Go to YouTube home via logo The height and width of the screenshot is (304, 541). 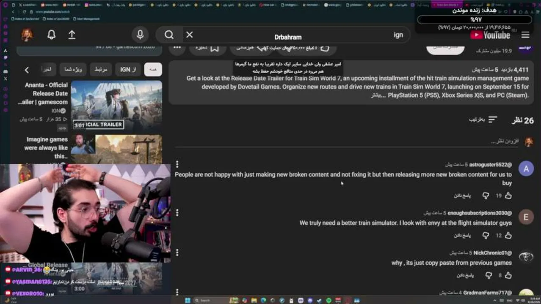[x=490, y=35]
